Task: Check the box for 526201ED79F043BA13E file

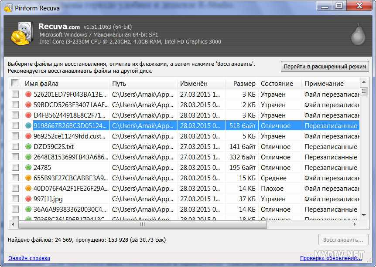Action: pos(15,94)
